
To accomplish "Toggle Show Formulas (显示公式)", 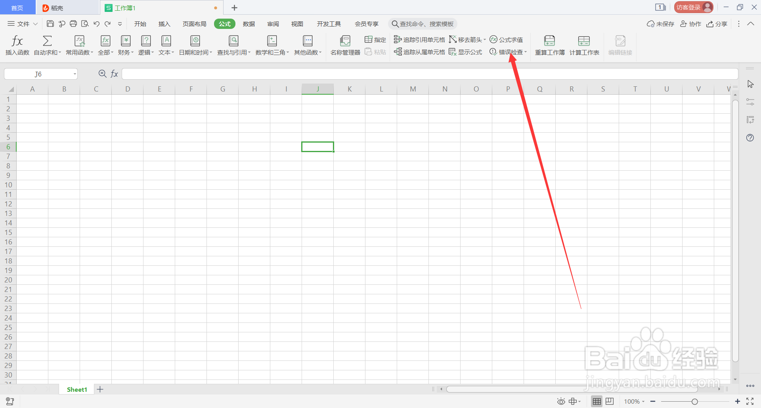I will 465,52.
